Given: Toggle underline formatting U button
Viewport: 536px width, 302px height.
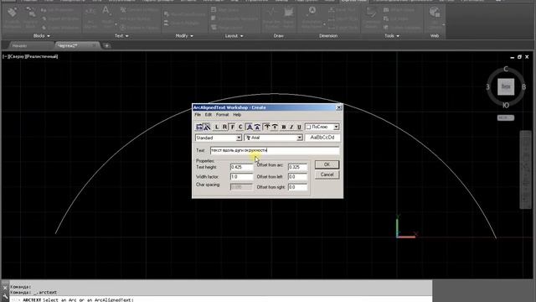Looking at the screenshot, I should tap(300, 127).
